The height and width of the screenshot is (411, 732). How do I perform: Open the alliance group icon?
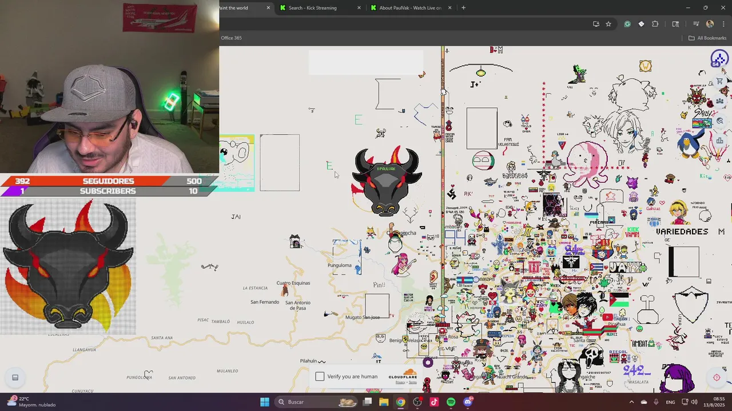click(720, 101)
